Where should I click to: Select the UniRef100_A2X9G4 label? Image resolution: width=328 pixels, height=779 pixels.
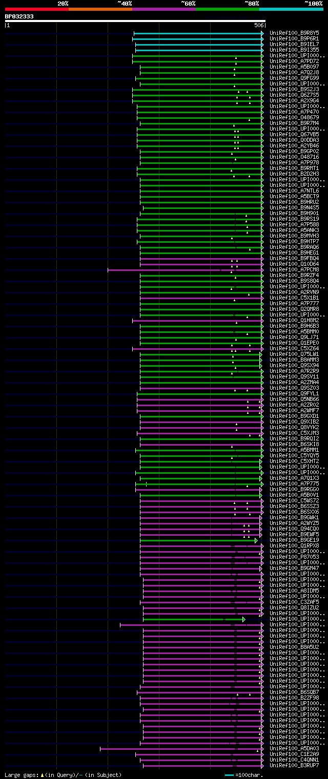click(x=294, y=100)
